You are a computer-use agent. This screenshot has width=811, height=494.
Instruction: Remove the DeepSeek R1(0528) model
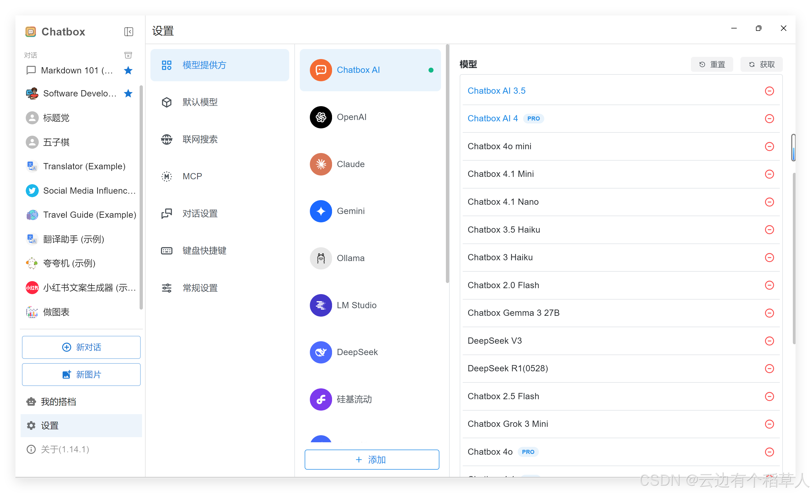click(769, 368)
